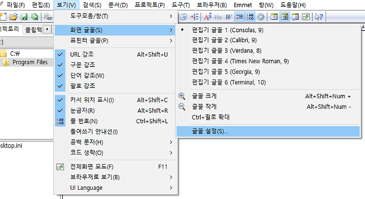
Task: Expand the UI Language submenu
Action: (x=116, y=188)
